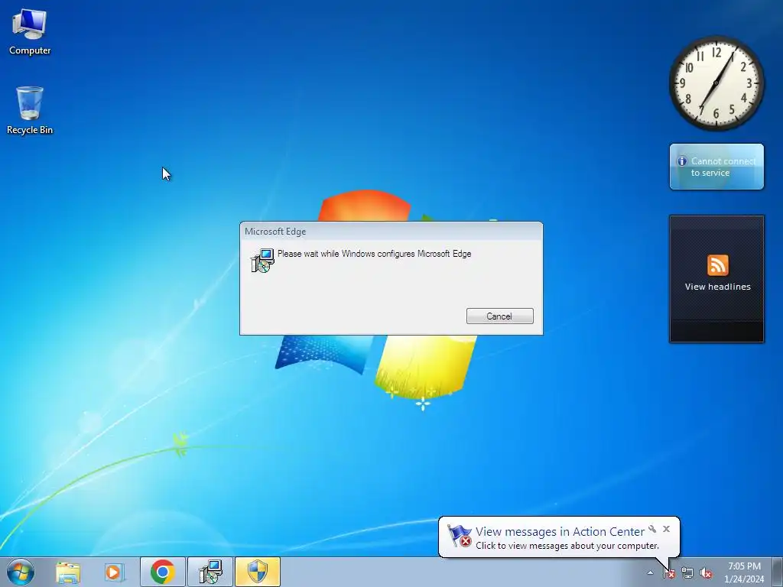Image resolution: width=783 pixels, height=587 pixels.
Task: Open the network status tray icon
Action: (687, 573)
